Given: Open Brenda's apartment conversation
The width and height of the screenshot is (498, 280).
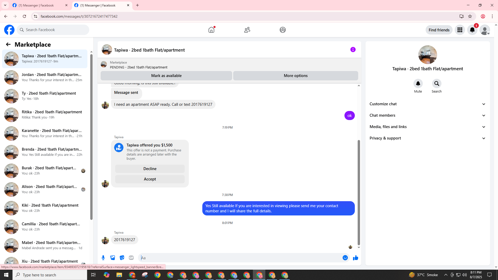Looking at the screenshot, I should point(45,152).
